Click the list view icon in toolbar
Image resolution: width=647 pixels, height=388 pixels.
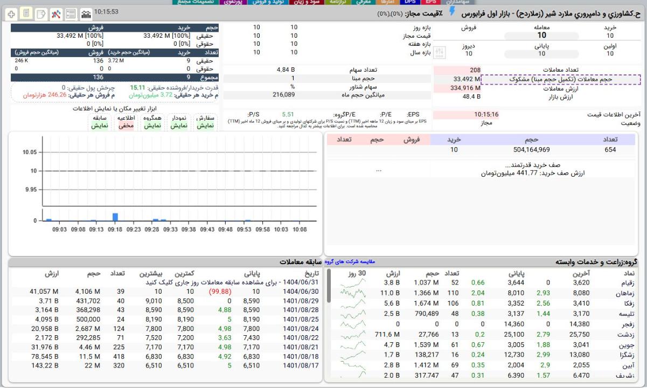(x=70, y=12)
